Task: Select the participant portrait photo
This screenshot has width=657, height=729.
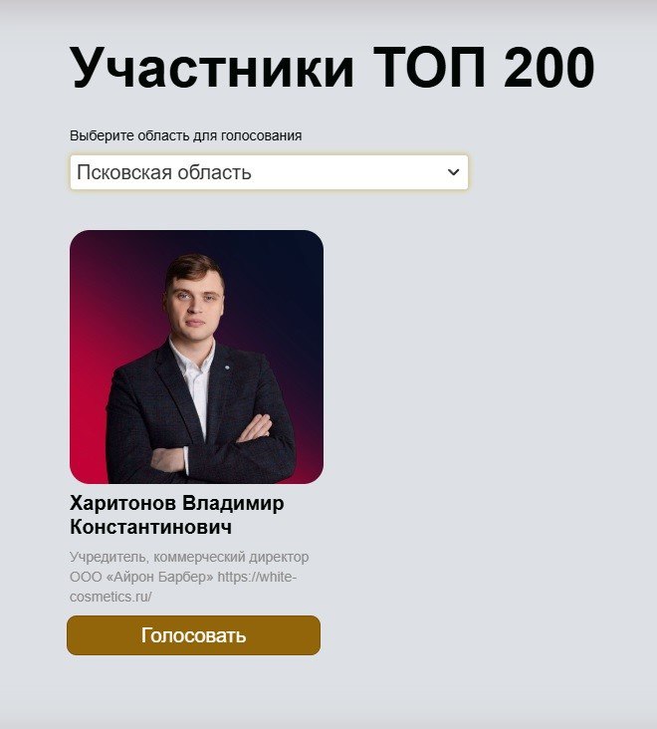Action: click(x=196, y=358)
